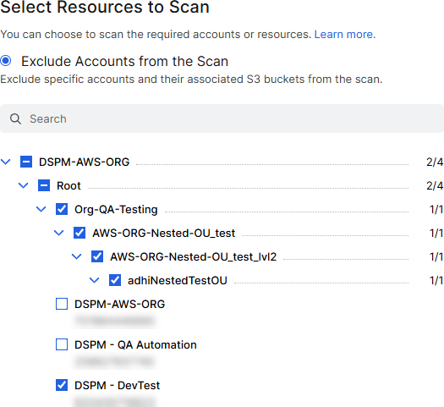
Task: Uncheck the adhiNestedTestOU checkbox
Action: (x=115, y=280)
